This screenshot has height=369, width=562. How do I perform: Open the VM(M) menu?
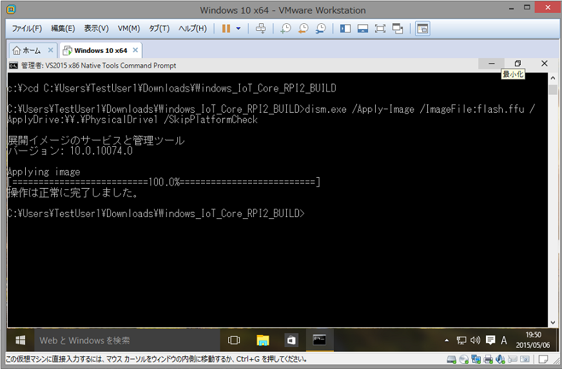click(129, 28)
